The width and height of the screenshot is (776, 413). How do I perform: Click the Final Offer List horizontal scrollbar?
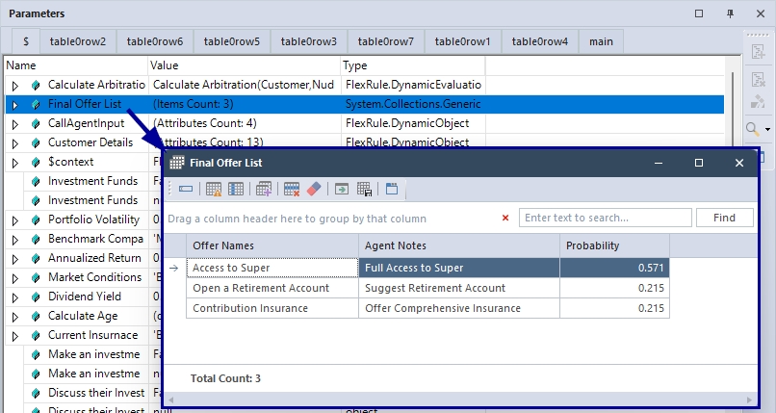coord(460,400)
